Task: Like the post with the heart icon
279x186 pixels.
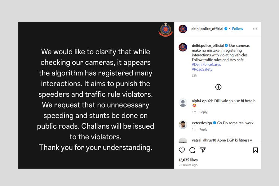Action: 182,150
